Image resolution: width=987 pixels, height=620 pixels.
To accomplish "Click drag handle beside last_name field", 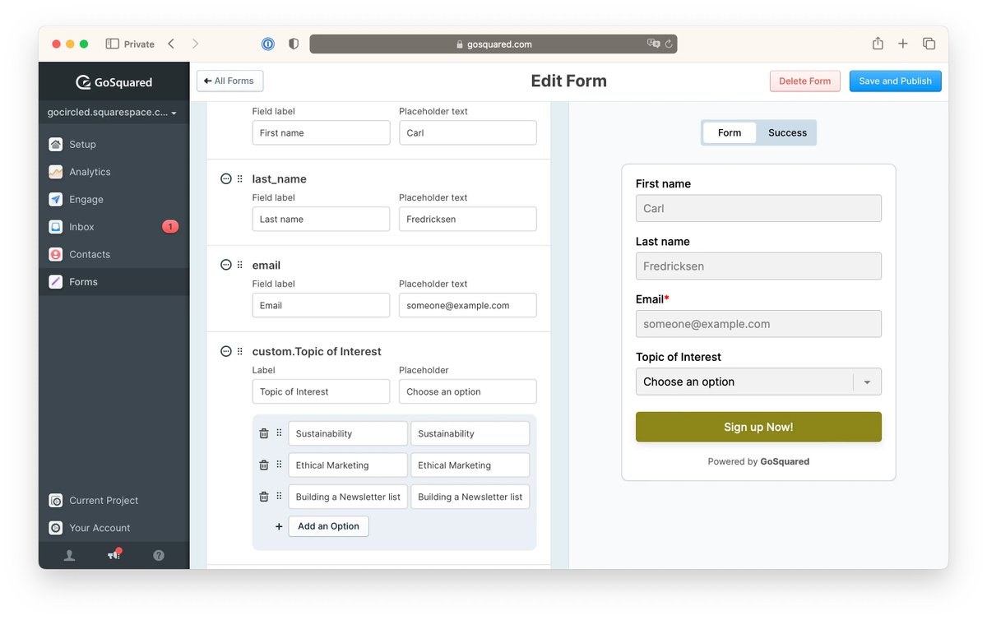I will [x=240, y=178].
